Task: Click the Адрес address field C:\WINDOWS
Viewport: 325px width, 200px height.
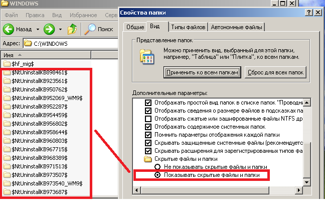Action: pyautogui.click(x=71, y=43)
